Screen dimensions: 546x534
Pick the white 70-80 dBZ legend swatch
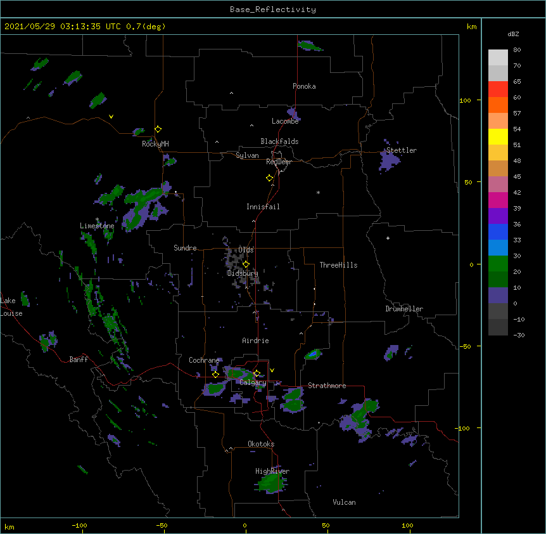point(498,58)
